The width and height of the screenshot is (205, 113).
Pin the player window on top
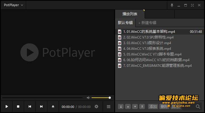[172, 5]
